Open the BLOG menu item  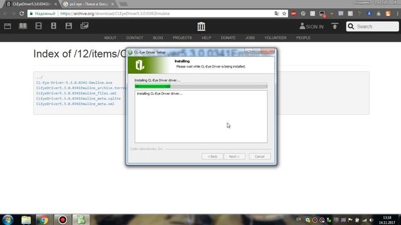pos(158,37)
